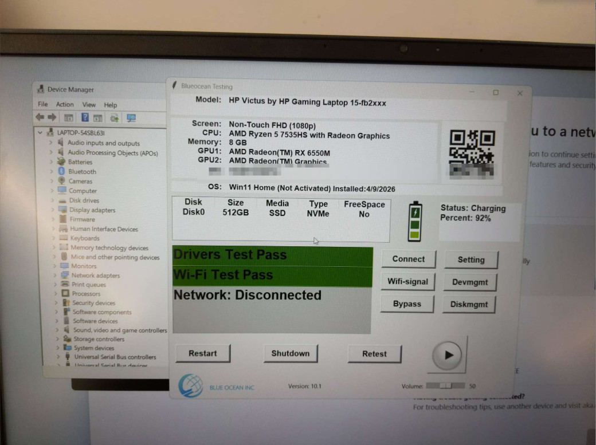The width and height of the screenshot is (596, 445).
Task: Expand Audio inputs and outputs
Action: 51,143
